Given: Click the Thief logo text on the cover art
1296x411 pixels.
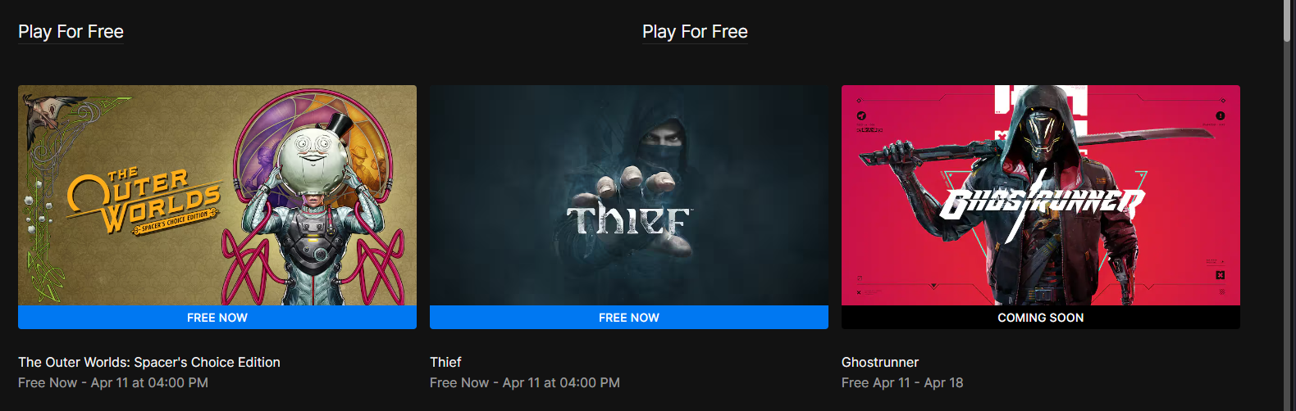Looking at the screenshot, I should (x=629, y=221).
